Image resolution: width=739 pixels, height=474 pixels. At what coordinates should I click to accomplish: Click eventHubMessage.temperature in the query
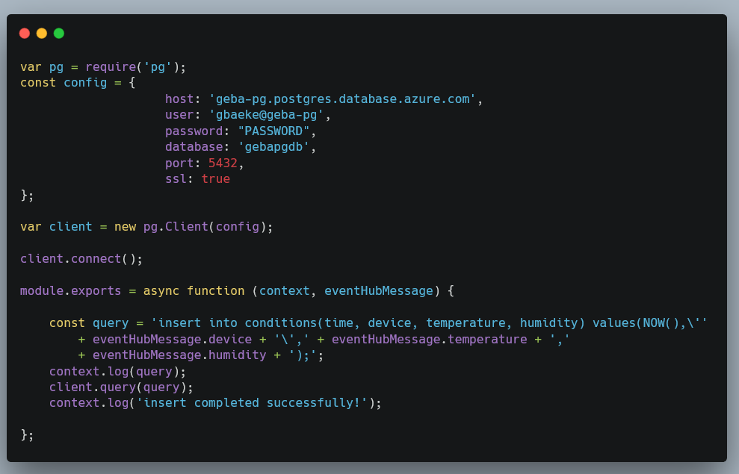[430, 340]
